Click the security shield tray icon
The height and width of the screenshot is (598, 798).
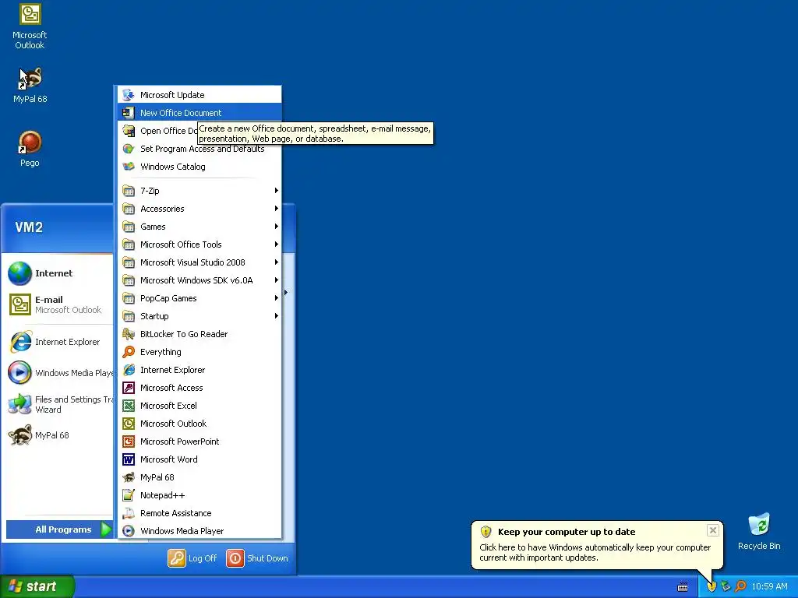point(711,586)
